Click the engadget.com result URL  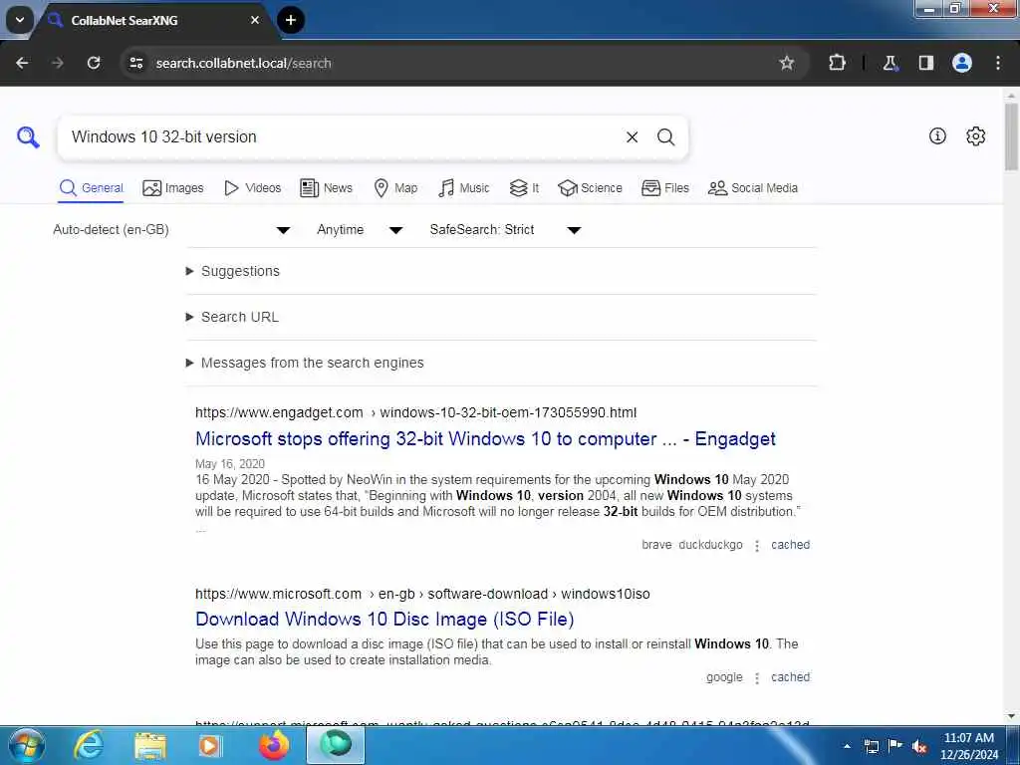point(415,412)
